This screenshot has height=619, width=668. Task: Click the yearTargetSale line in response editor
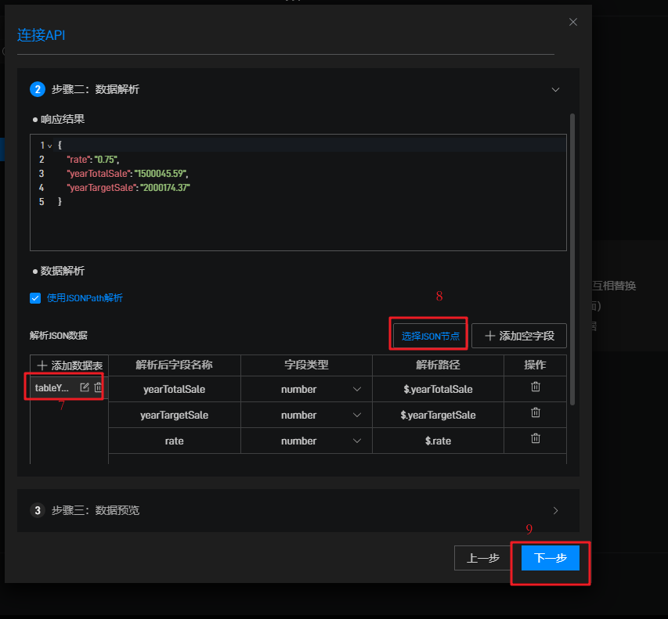(x=128, y=188)
